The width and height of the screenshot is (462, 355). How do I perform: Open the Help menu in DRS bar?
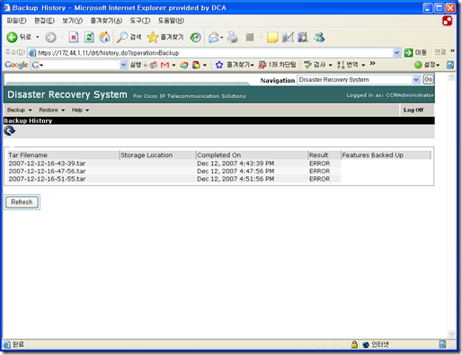(x=80, y=111)
